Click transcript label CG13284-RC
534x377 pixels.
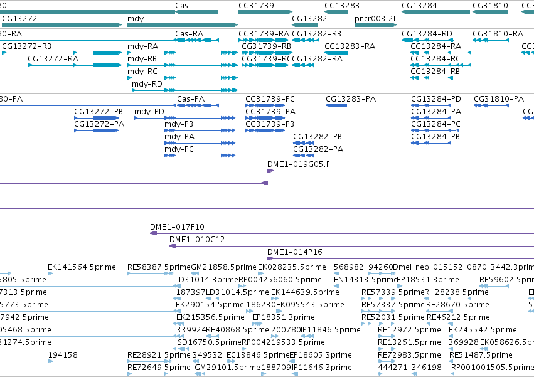click(435, 59)
